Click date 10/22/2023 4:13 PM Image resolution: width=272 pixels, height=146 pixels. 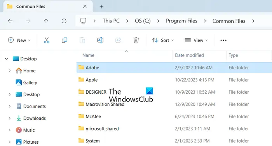[x=195, y=80]
